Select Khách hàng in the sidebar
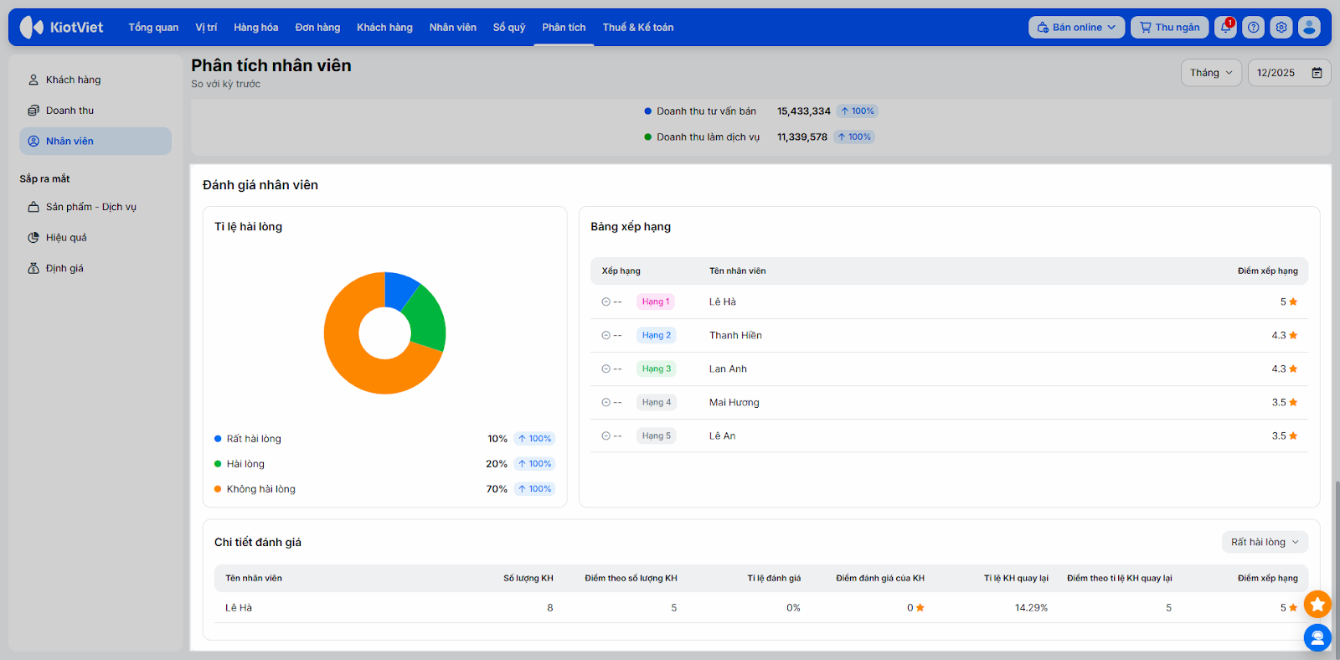Viewport: 1340px width, 660px height. [x=73, y=80]
